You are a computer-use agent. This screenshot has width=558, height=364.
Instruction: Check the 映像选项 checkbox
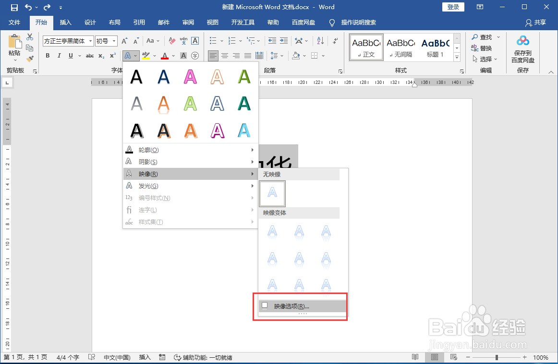pos(264,305)
